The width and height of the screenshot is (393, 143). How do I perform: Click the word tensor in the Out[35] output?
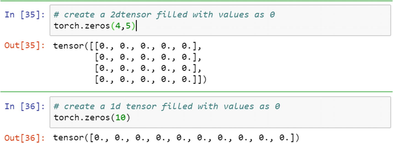point(69,46)
